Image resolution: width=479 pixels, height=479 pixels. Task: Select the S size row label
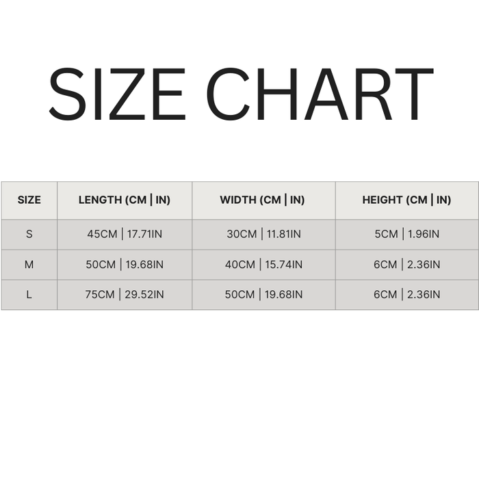(x=29, y=234)
